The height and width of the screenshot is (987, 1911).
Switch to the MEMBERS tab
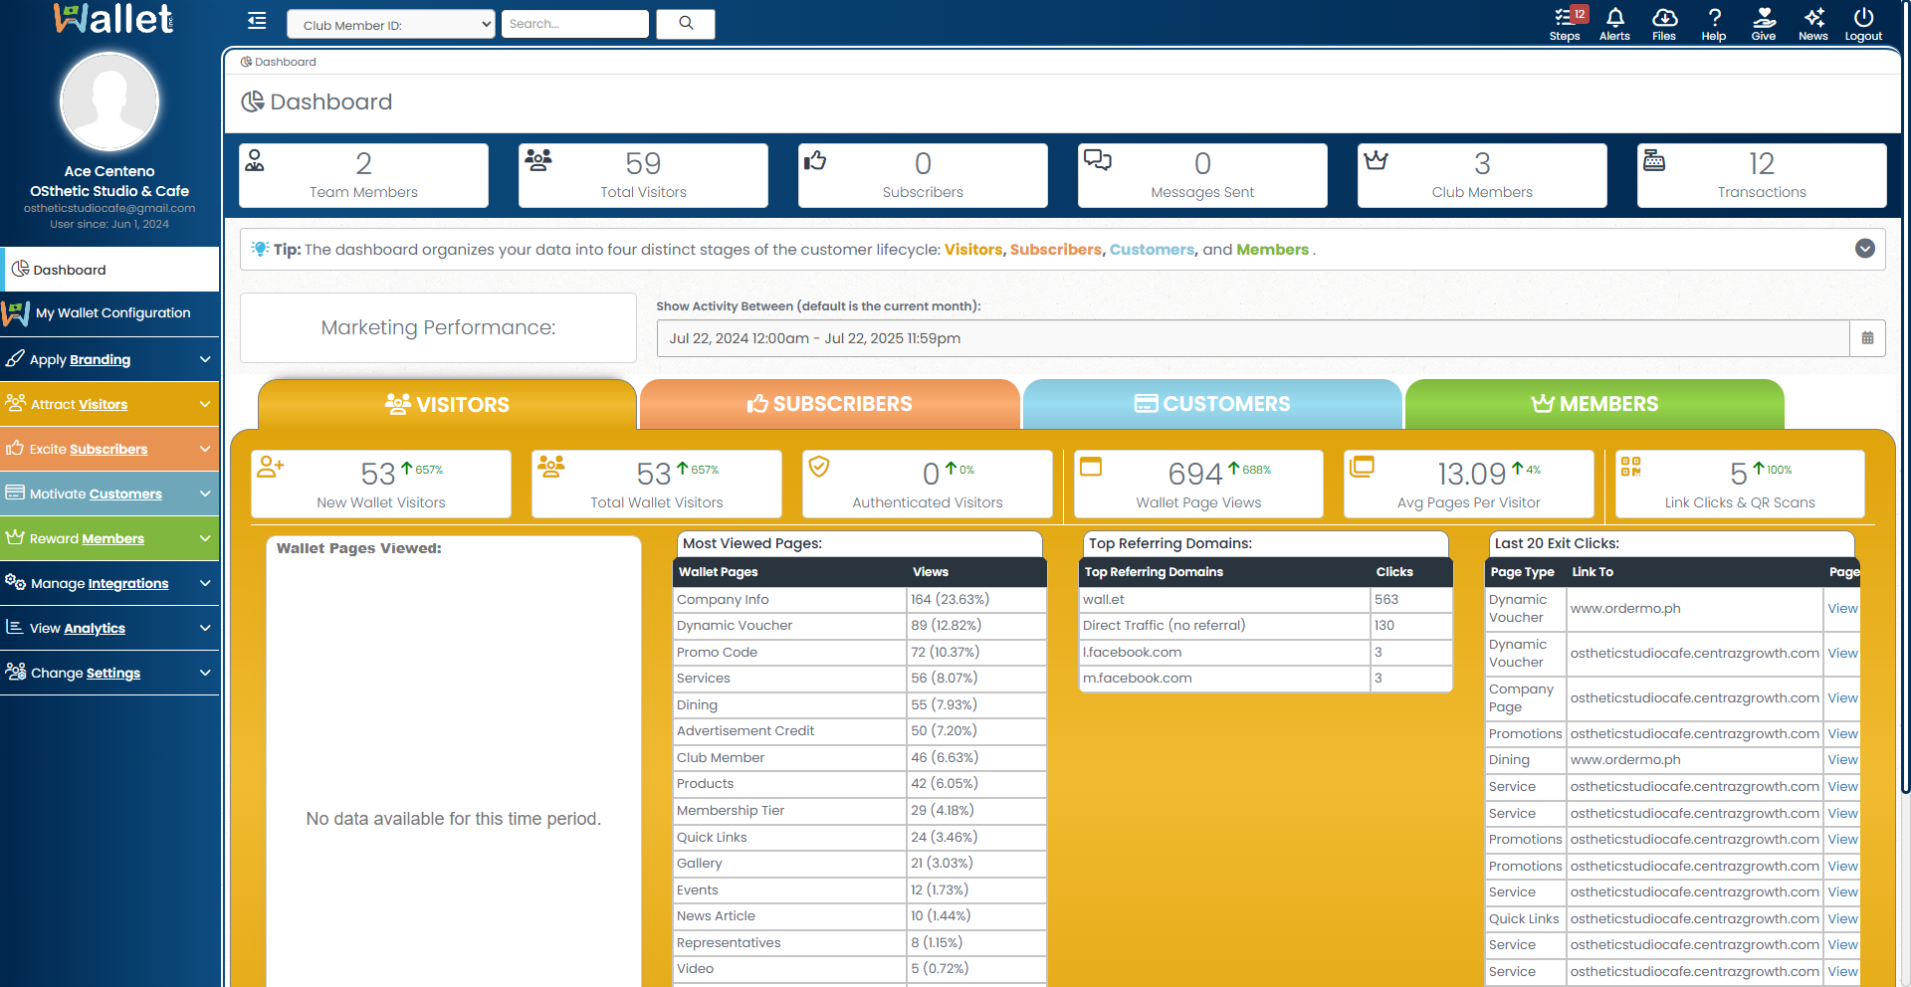coord(1594,404)
